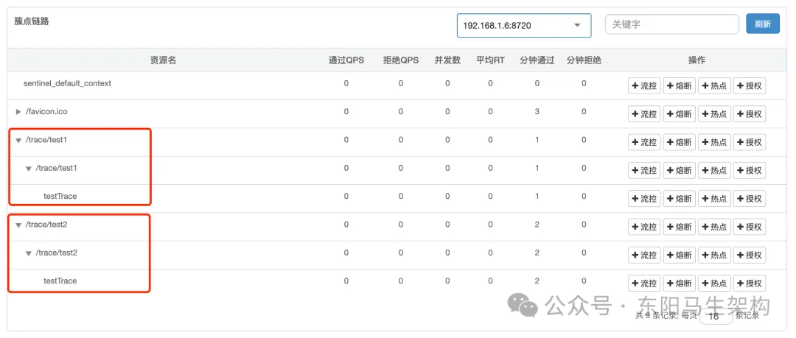The image size is (796, 338).
Task: Click the blue 刷新 button
Action: coord(763,24)
